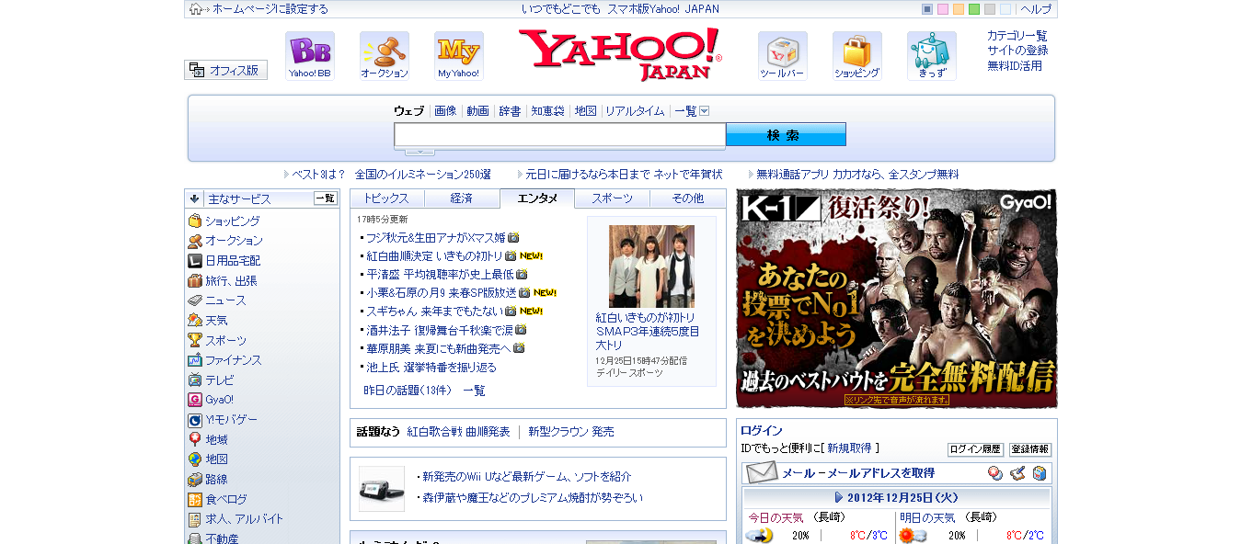Switch to the 経済 tab

coord(462,198)
